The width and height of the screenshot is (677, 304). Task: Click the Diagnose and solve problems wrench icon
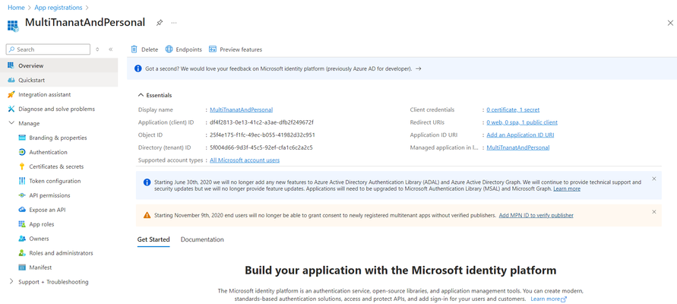coord(11,109)
